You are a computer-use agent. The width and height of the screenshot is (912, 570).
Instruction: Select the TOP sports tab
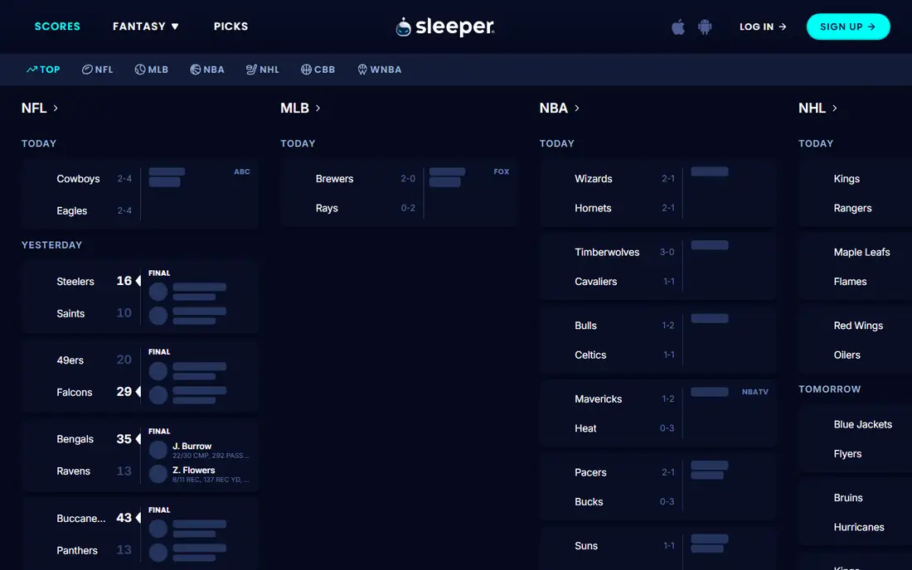[43, 69]
